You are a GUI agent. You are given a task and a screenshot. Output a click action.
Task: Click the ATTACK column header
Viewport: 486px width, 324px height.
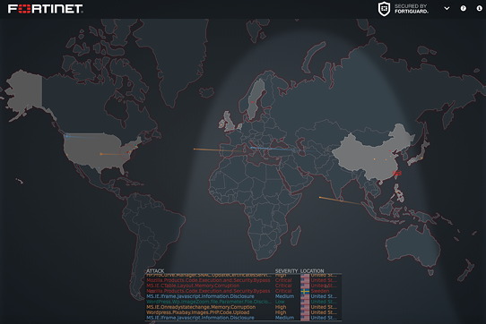tap(155, 271)
